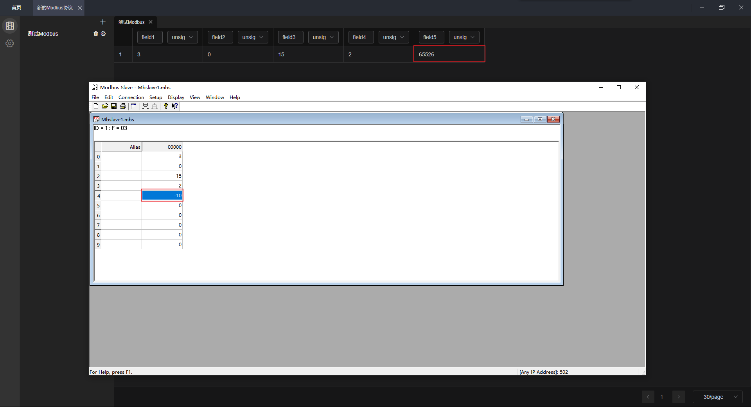Viewport: 751px width, 407px height.
Task: Minimize the Mbslave1.mbs child window
Action: [526, 119]
